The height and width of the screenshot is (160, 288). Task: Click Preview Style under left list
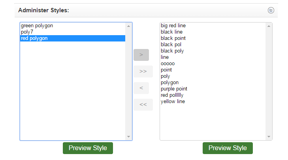[88, 148]
